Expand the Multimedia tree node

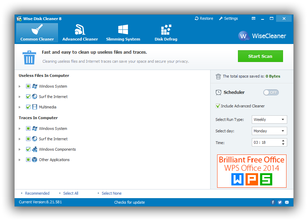pos(20,107)
